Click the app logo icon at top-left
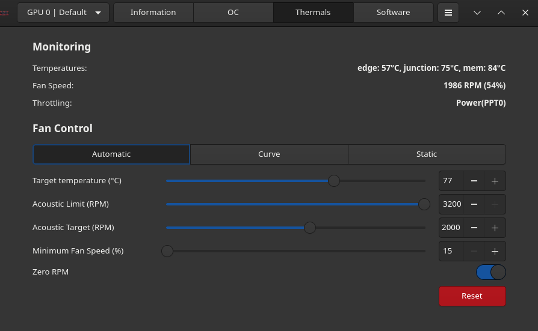Viewport: 538px width, 331px height. (5, 13)
